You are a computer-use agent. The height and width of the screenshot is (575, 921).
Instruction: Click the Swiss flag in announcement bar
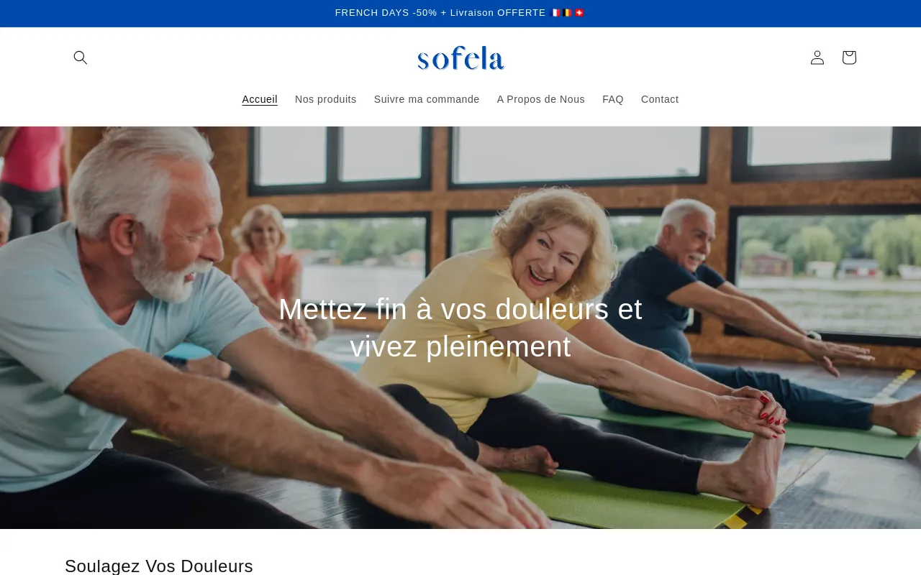coord(579,13)
